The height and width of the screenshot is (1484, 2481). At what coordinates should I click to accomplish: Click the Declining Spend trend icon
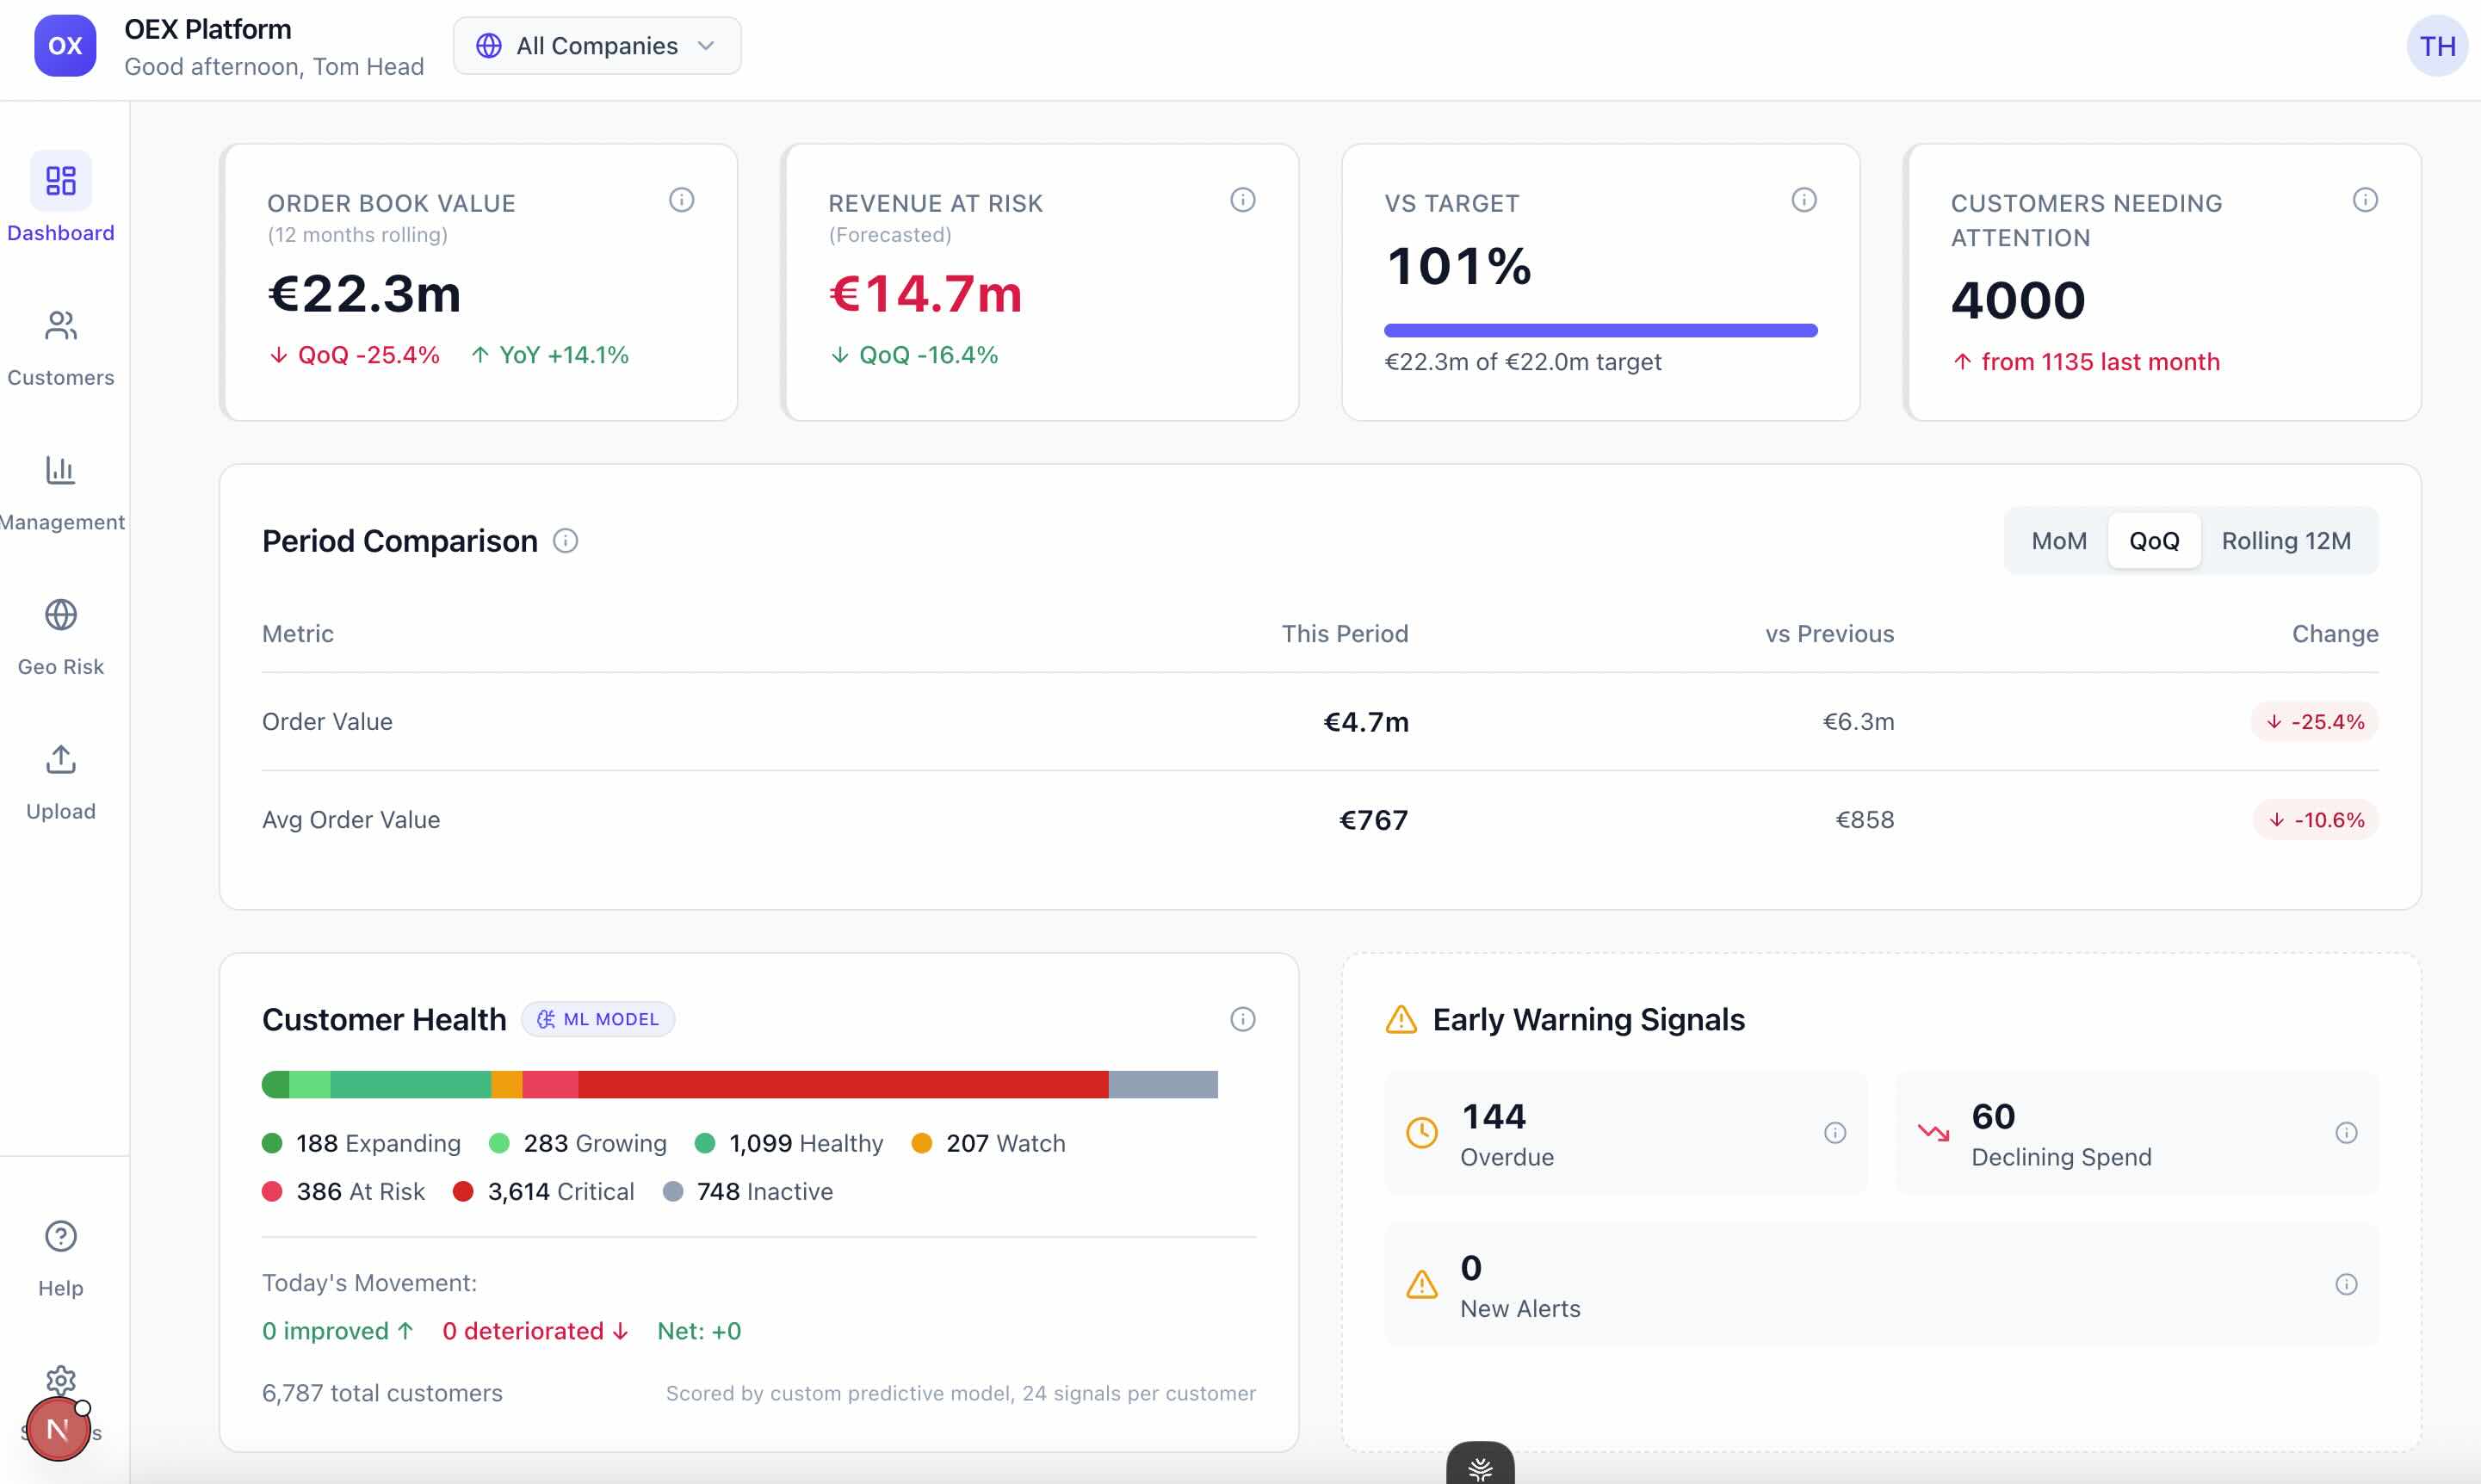click(x=1933, y=1133)
